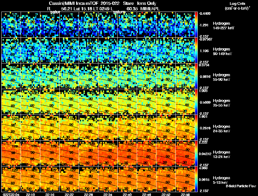Click the 'B-field Particle Flow' text
This screenshot has height=196, width=258.
[x=241, y=186]
